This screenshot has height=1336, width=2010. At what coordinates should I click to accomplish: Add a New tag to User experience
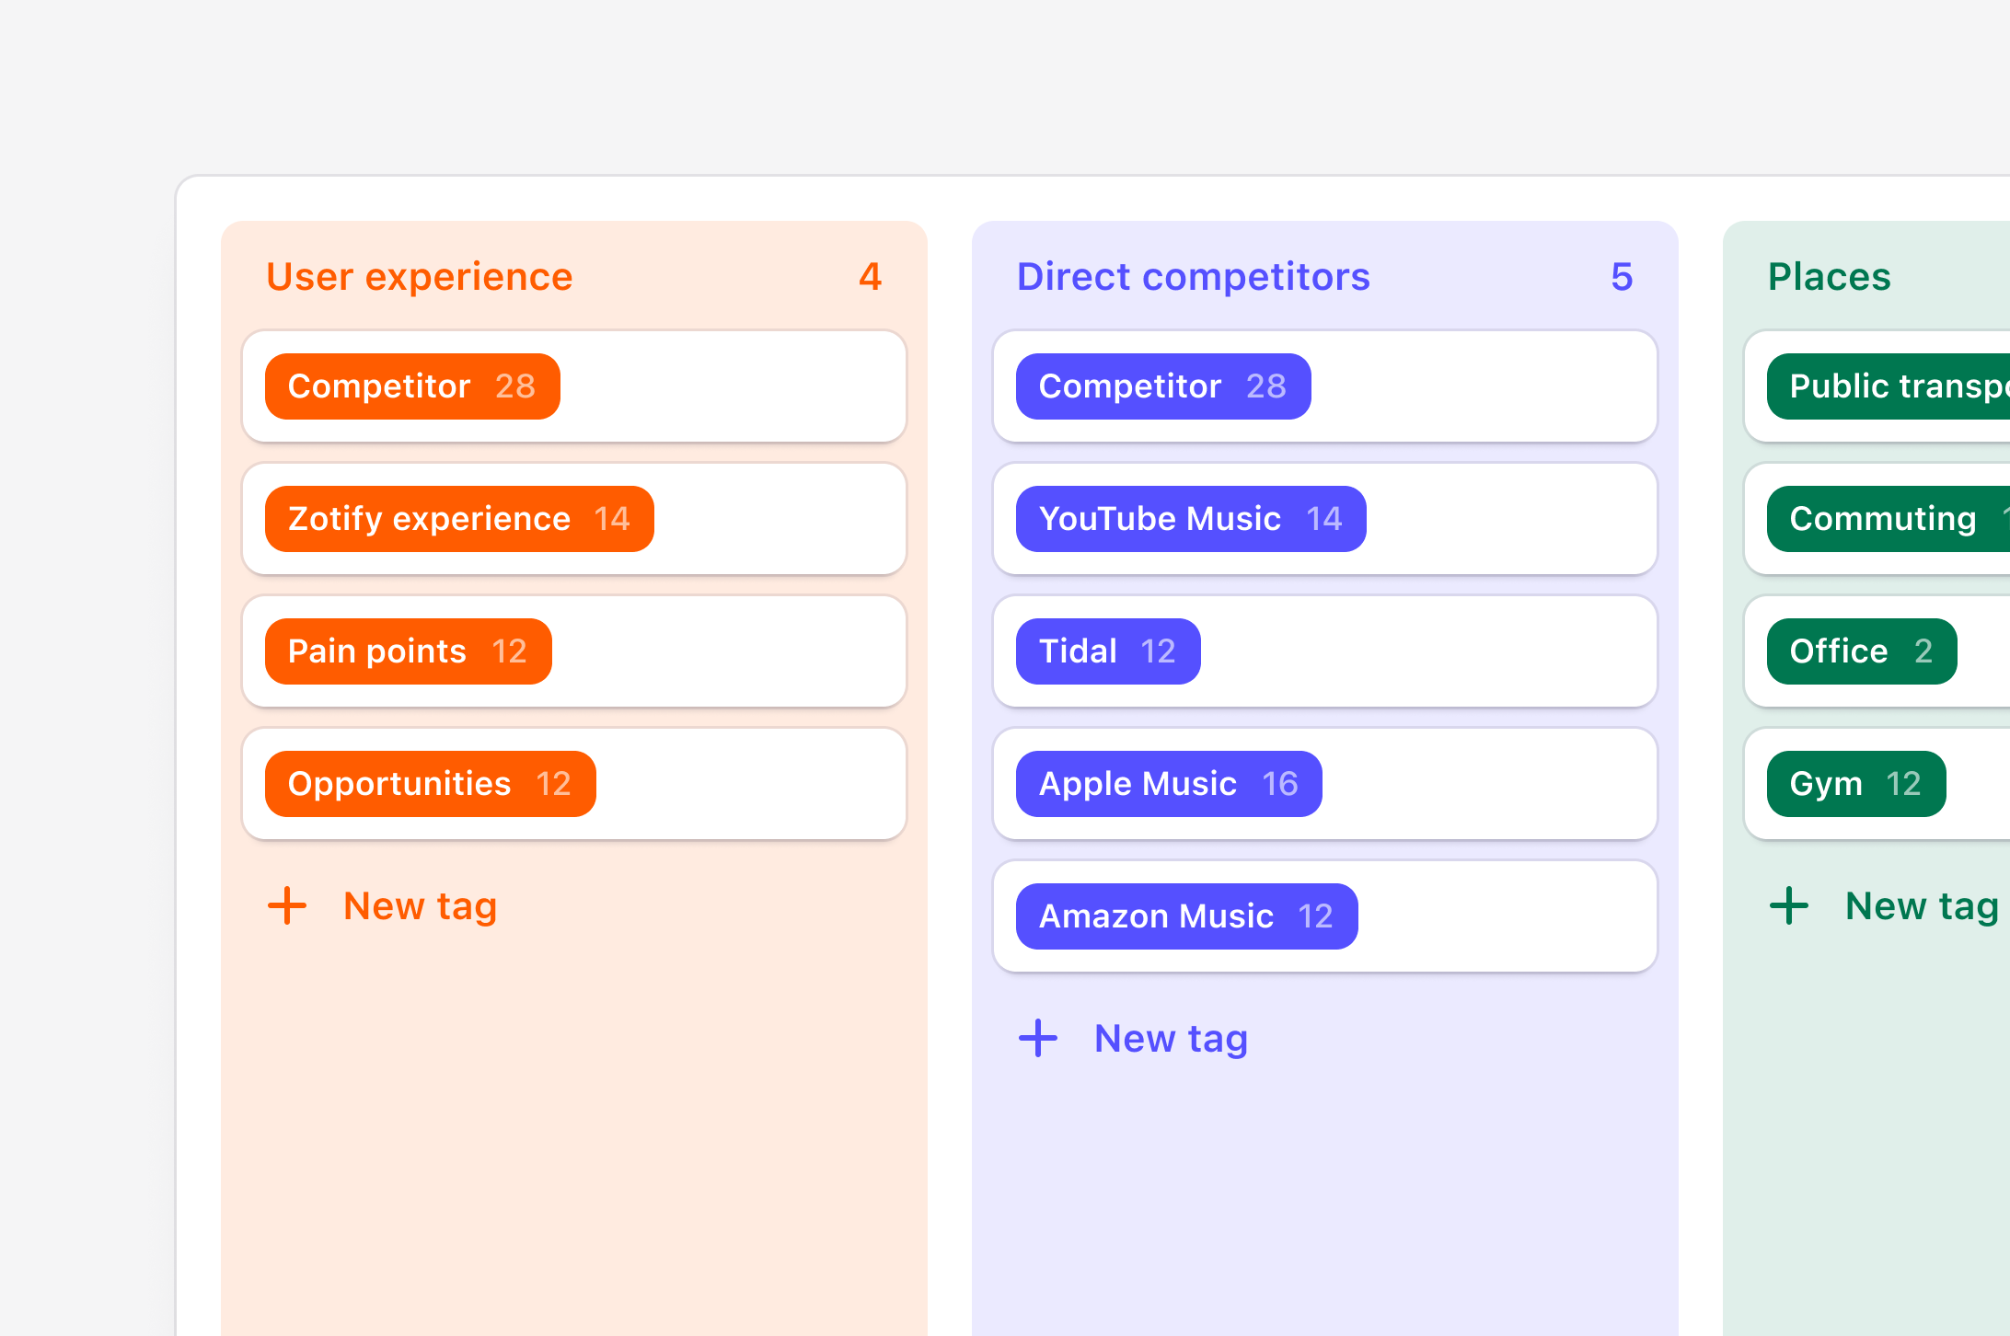click(x=420, y=906)
